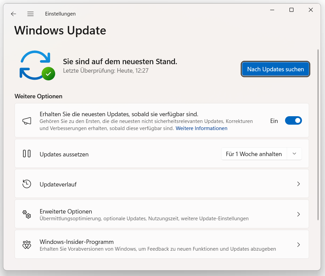Click the Updates aussetzen label
The image size is (325, 276).
pos(64,154)
